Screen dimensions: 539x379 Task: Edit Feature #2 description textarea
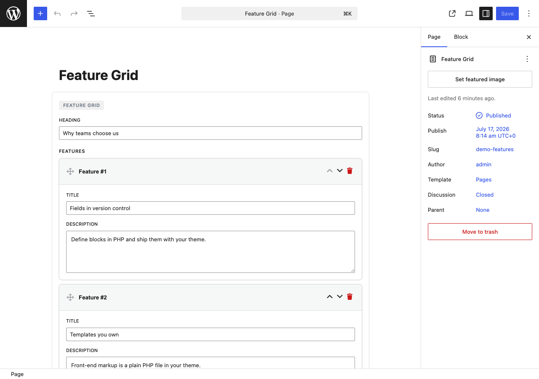point(211,363)
